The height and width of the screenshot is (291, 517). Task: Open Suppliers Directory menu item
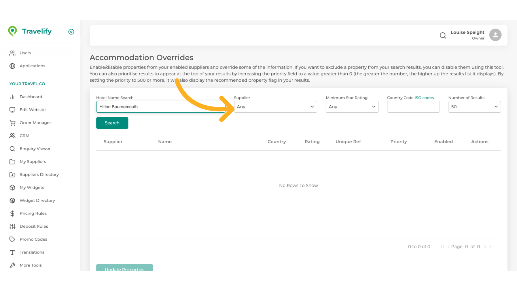pos(39,175)
